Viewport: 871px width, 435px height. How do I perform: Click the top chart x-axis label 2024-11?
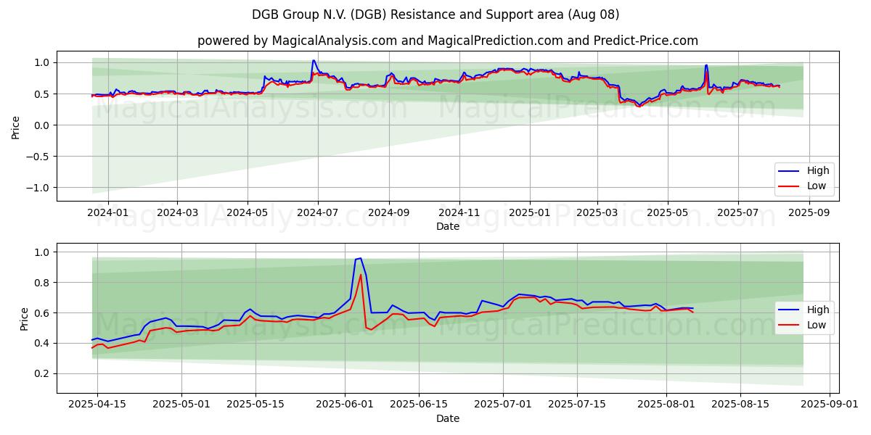tap(459, 213)
